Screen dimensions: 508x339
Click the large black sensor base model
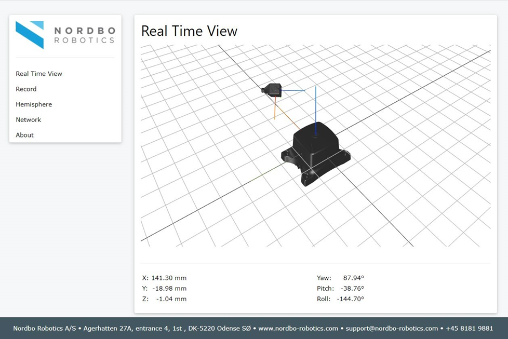click(x=315, y=154)
